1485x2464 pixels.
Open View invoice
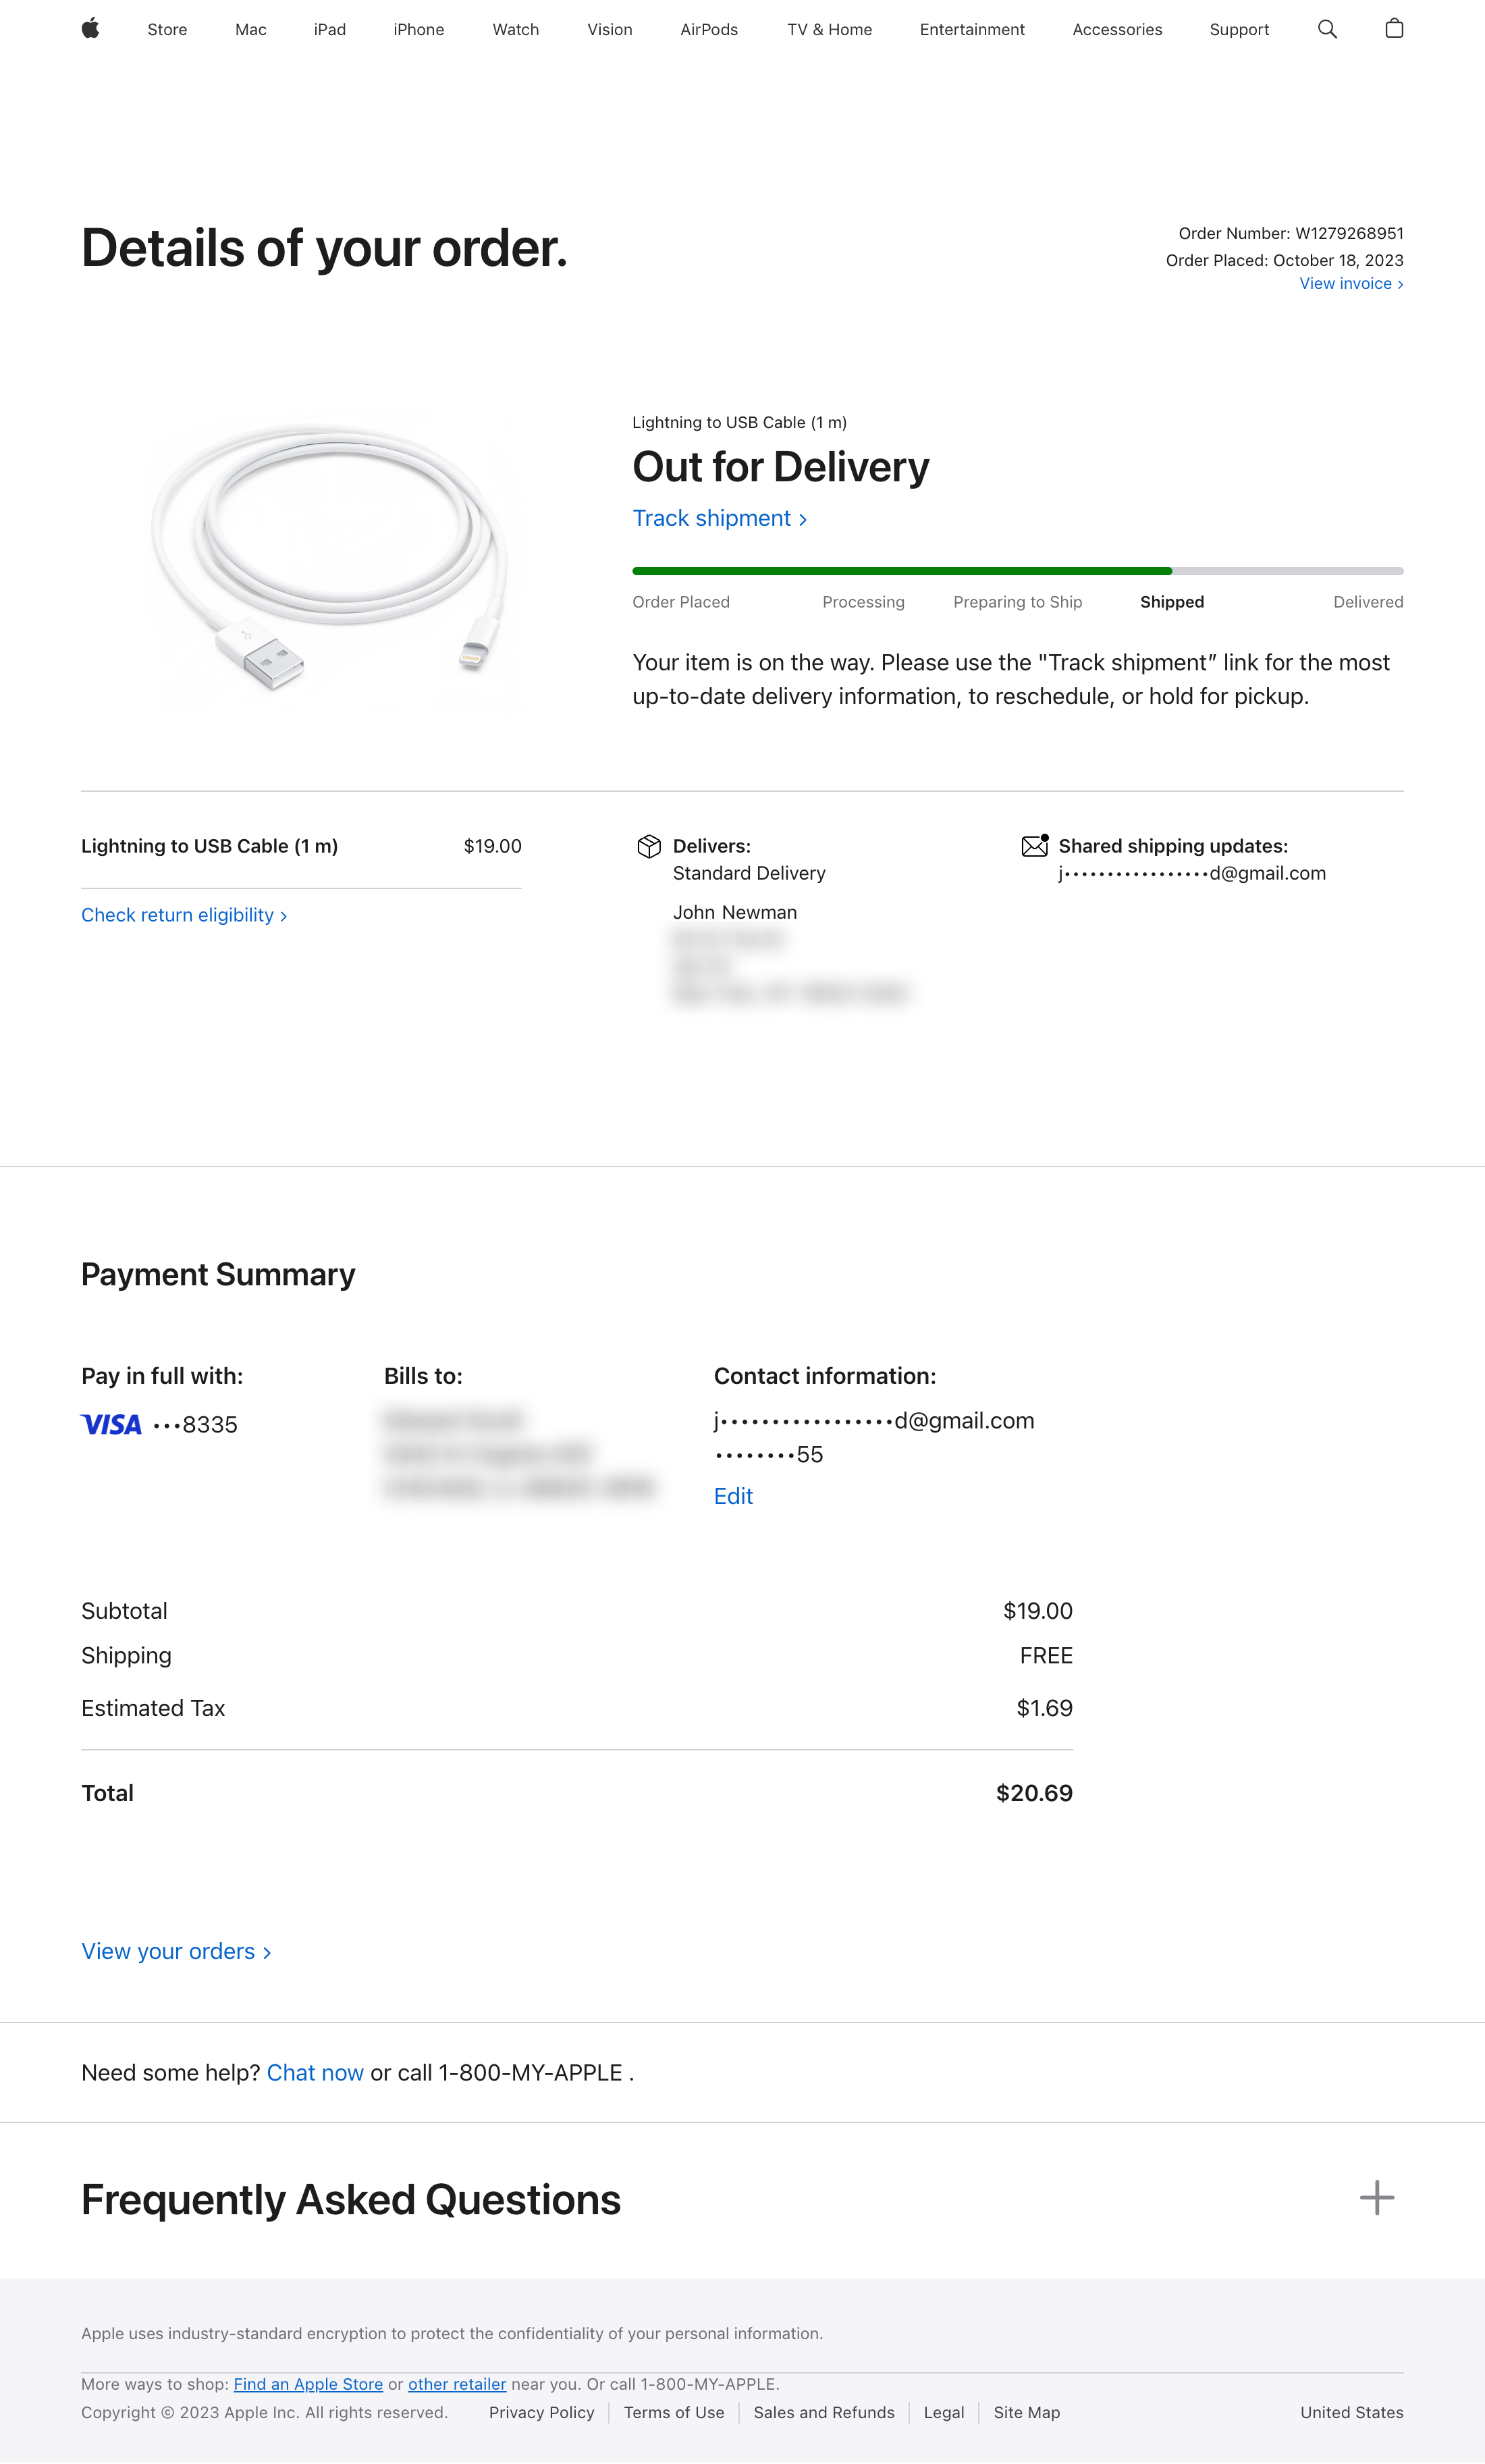(x=1345, y=283)
